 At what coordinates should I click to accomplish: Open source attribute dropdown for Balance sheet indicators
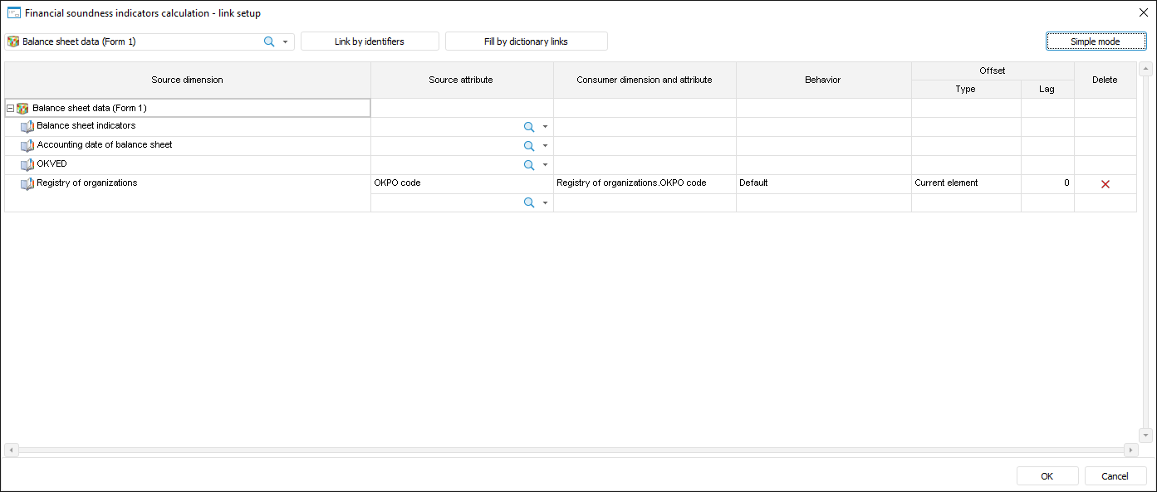(545, 127)
